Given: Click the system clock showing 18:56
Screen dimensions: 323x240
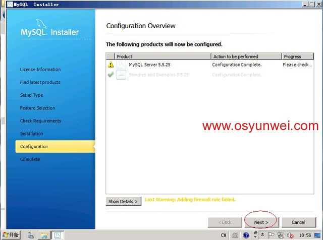Looking at the screenshot, I should pyautogui.click(x=305, y=235).
